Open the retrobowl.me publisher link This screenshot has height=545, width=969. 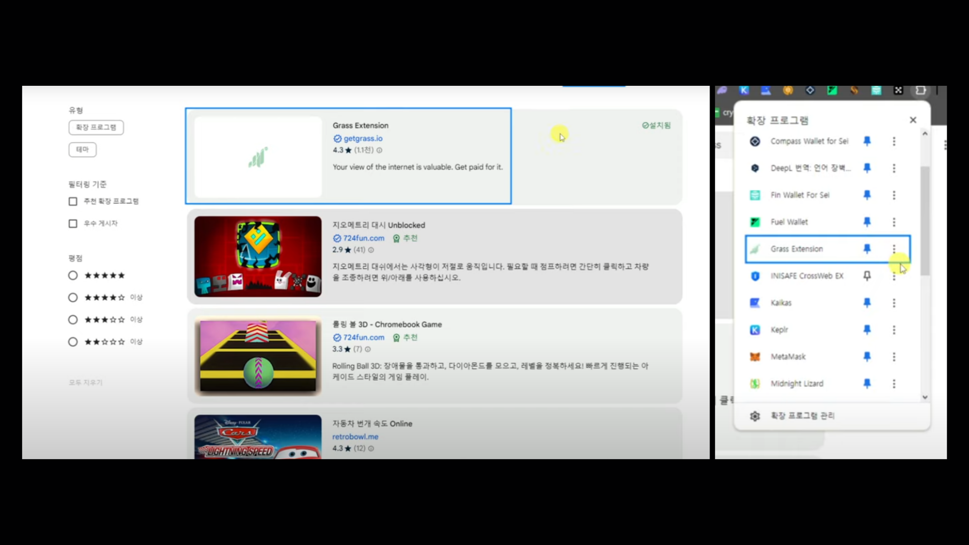point(355,437)
